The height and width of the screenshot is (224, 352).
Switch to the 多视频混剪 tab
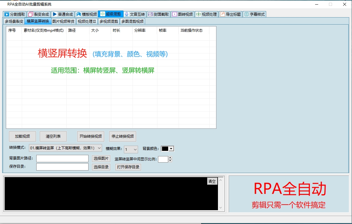tap(108, 22)
